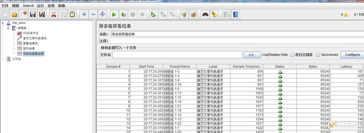Click the Toggle enable/disable icon
Image resolution: width=364 pixels, height=133 pixels.
click(x=102, y=14)
